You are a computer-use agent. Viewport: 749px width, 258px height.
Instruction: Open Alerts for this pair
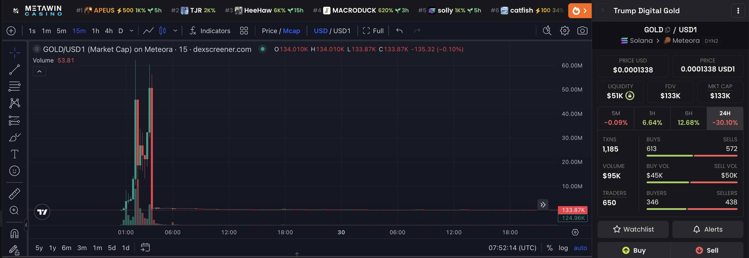708,229
